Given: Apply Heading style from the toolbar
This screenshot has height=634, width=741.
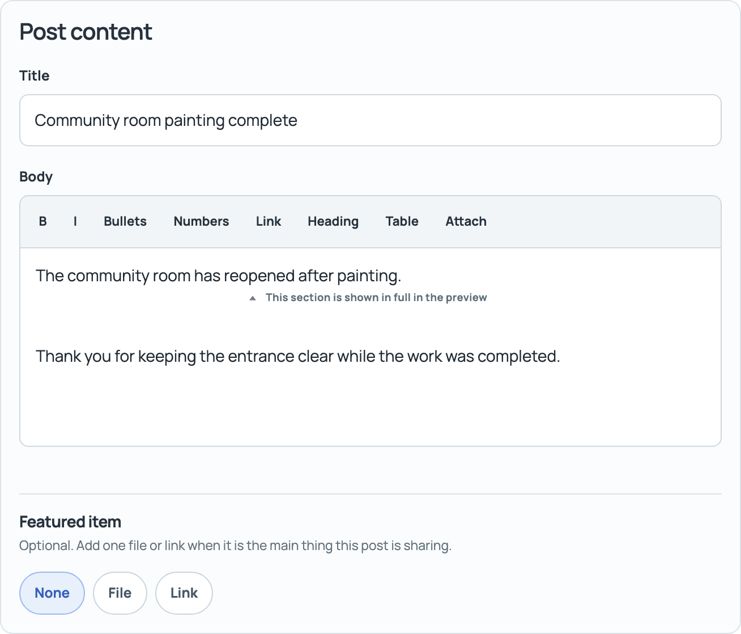Looking at the screenshot, I should (x=333, y=221).
